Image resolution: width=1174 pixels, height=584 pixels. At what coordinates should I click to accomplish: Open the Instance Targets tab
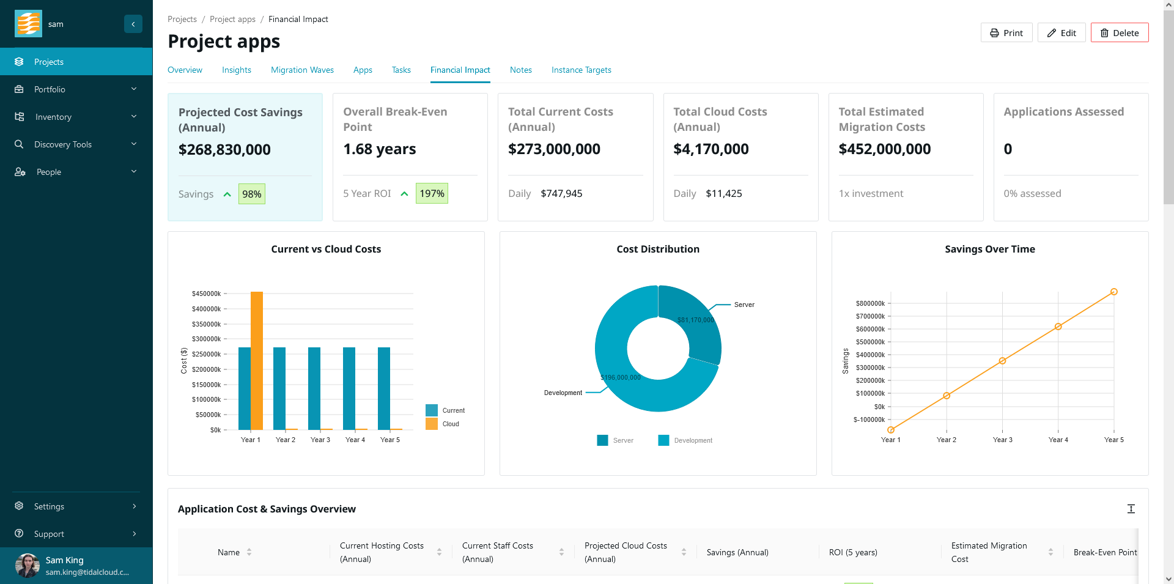coord(581,70)
